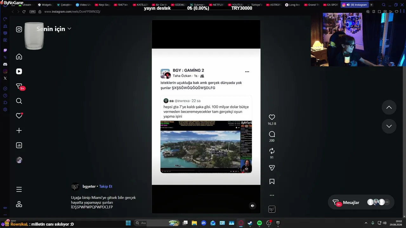Save the reel with bookmark icon
406x228 pixels.
[272, 181]
